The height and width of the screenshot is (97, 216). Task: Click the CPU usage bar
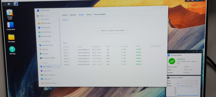186,81
